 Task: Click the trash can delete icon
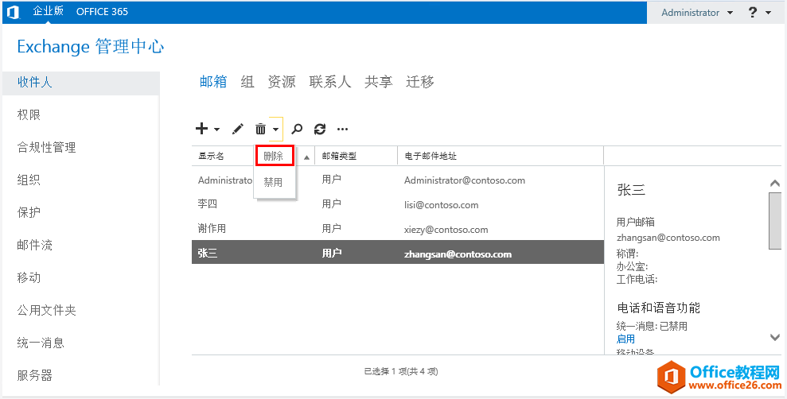pos(260,129)
